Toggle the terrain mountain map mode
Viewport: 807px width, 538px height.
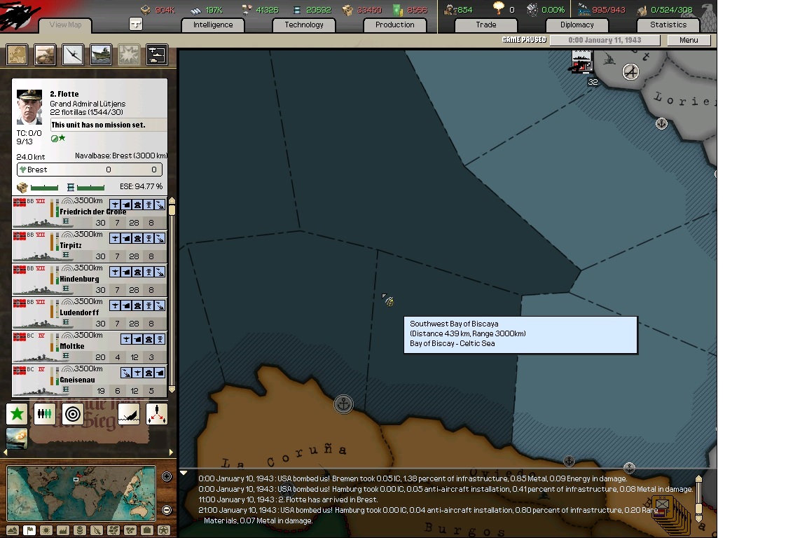[x=13, y=530]
